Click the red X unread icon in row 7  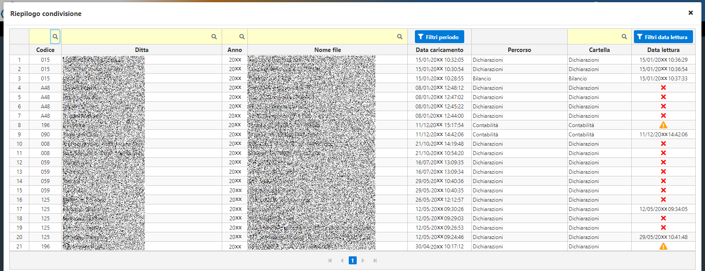663,116
